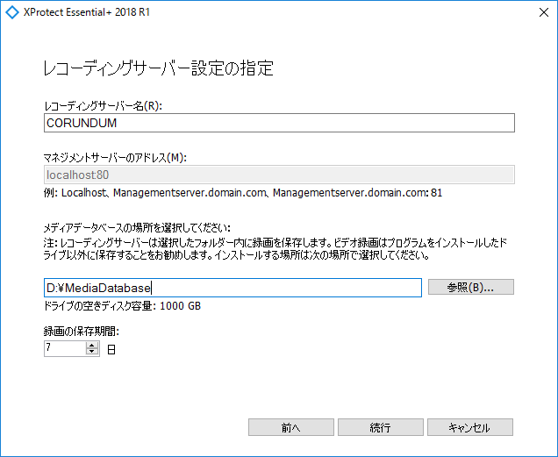Focus the D:¥MediaDatabase path field

coord(232,288)
